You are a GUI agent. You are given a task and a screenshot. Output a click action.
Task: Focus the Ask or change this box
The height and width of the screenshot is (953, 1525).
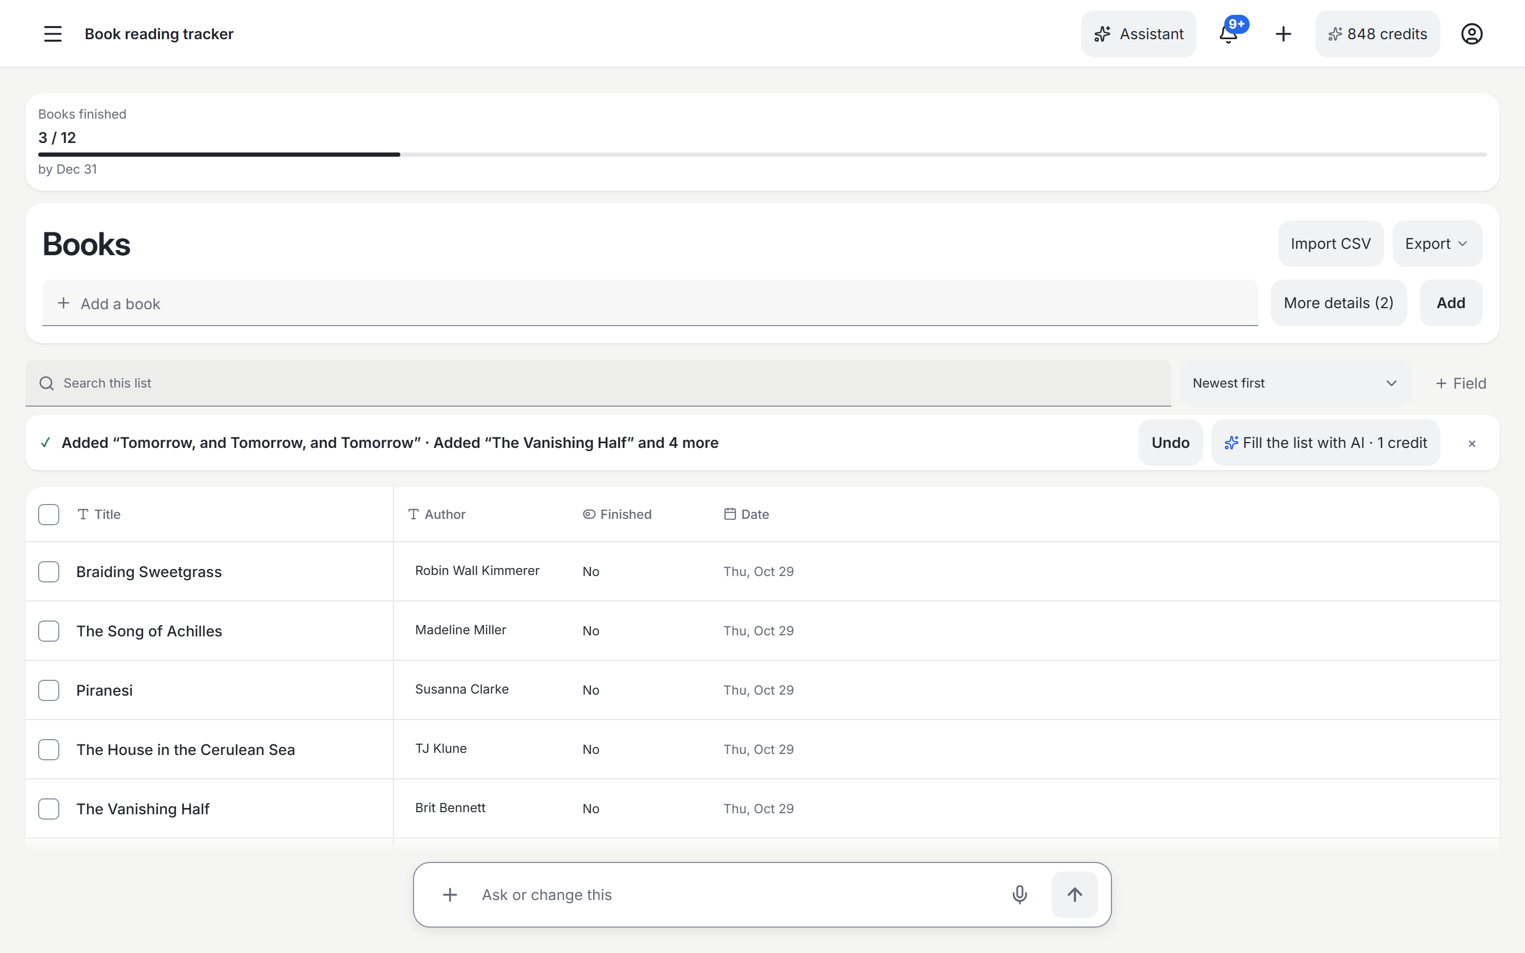737,894
